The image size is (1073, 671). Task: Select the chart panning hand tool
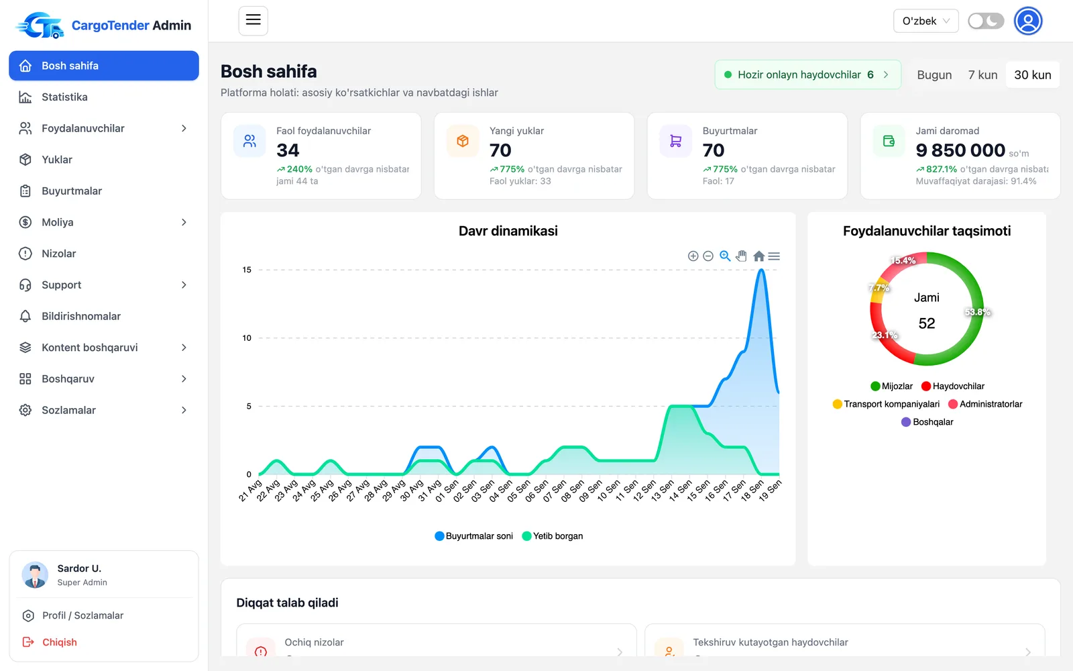click(741, 256)
